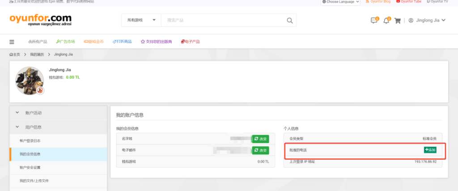Open the Oyunfor Tube link

click(409, 1)
